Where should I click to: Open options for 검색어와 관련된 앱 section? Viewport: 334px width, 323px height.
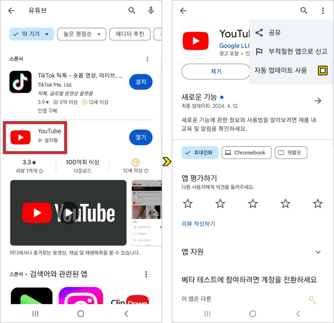(x=146, y=274)
